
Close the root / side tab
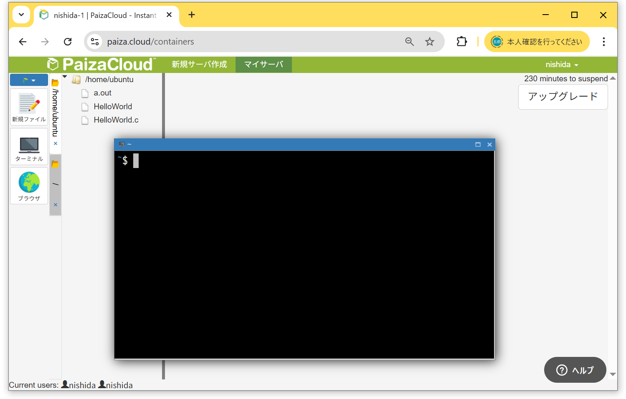(56, 205)
